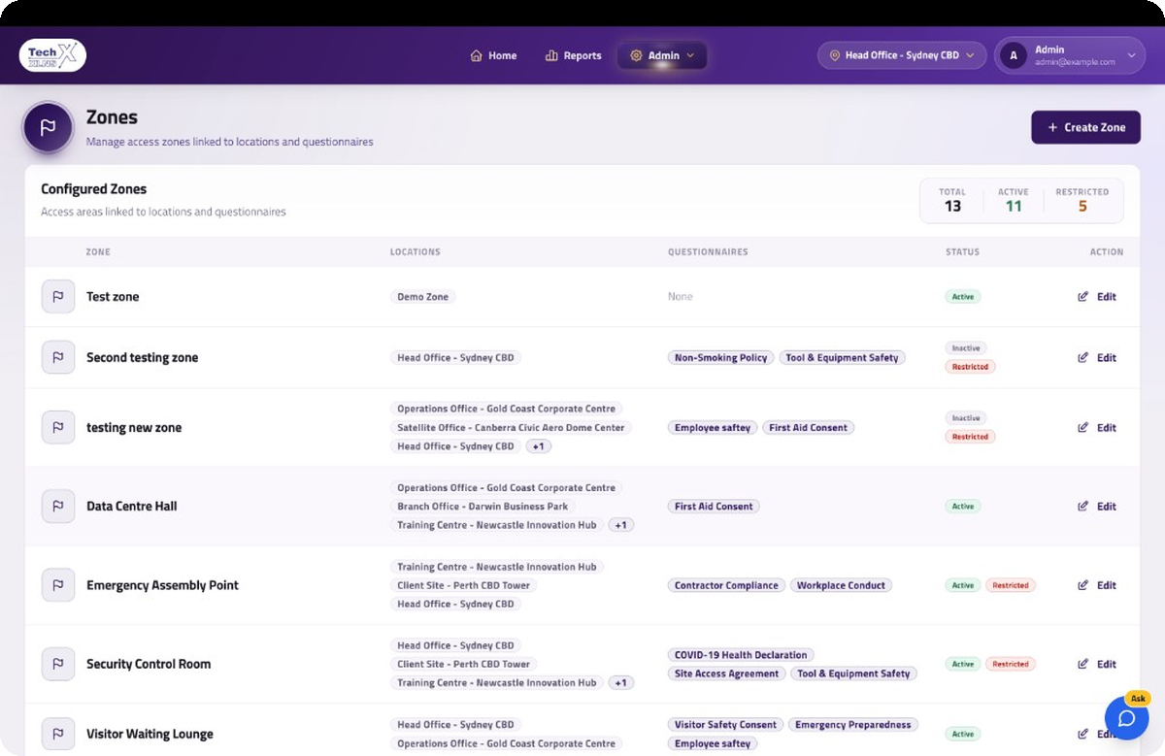Click First Aid Consent tag in Data Centre Hall row

(714, 506)
